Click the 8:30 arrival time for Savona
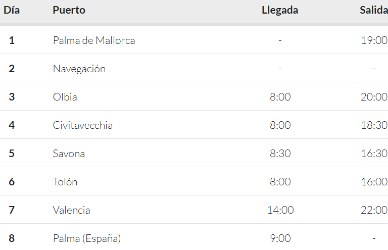 [x=280, y=154]
